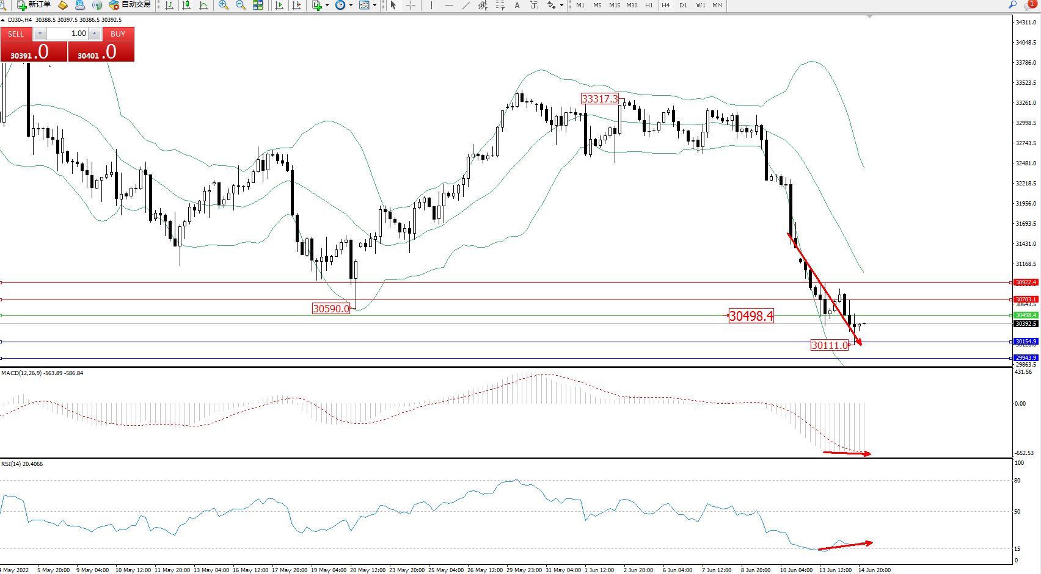Select the crosshair tool
The image size is (1041, 574).
(411, 5)
